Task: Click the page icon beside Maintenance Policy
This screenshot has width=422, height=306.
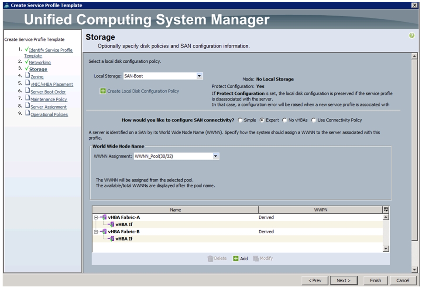Action: (x=27, y=98)
